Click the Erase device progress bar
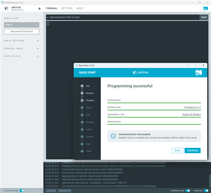211x193 pixels. coord(154,103)
